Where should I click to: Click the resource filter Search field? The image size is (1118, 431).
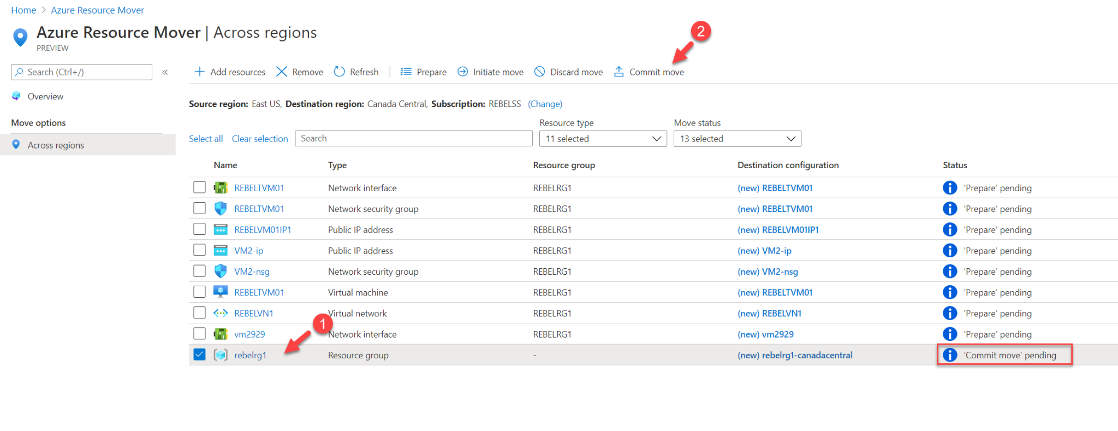click(413, 139)
